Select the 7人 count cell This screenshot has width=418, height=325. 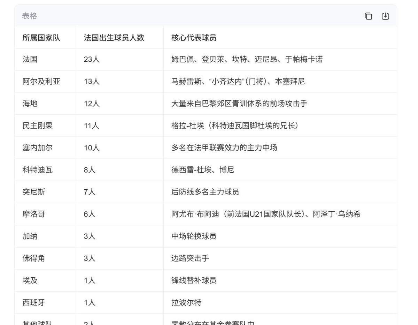(119, 192)
